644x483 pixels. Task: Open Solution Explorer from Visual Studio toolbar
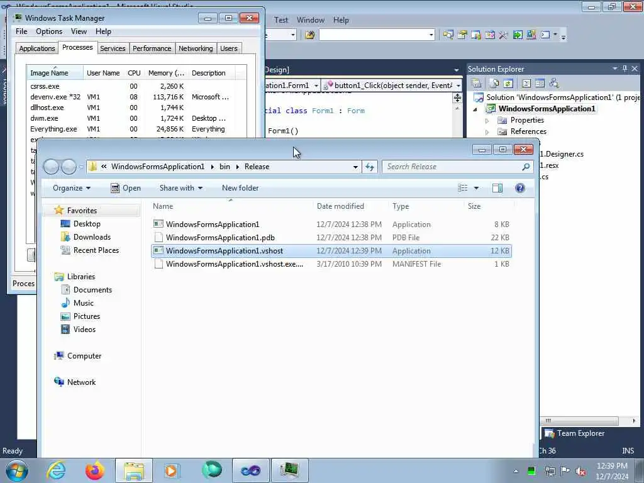tap(448, 35)
